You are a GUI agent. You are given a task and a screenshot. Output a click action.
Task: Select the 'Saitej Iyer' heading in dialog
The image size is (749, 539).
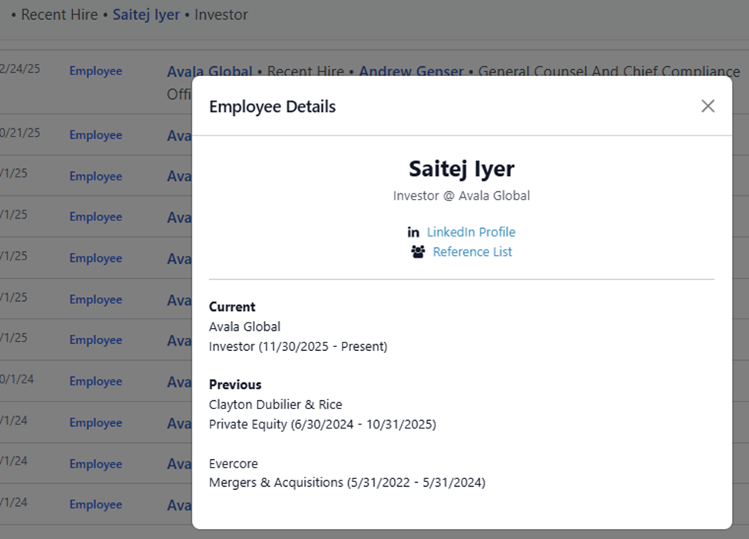[x=462, y=168]
